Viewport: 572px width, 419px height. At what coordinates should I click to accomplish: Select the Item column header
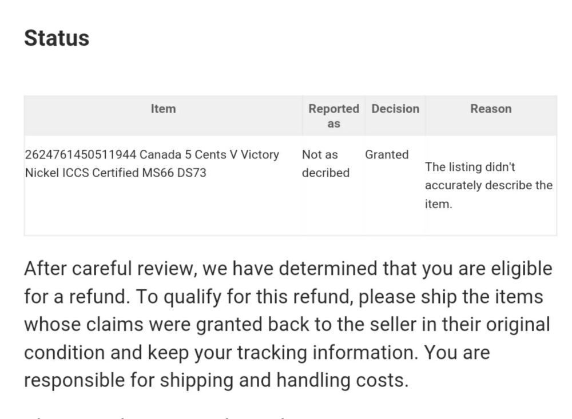pyautogui.click(x=163, y=109)
